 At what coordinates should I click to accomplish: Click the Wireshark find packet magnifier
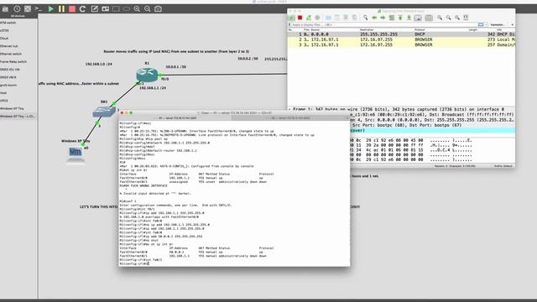coord(366,18)
